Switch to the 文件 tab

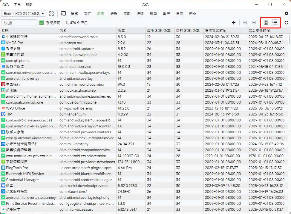tap(88, 13)
